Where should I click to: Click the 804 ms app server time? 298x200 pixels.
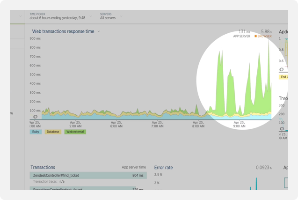(x=138, y=175)
